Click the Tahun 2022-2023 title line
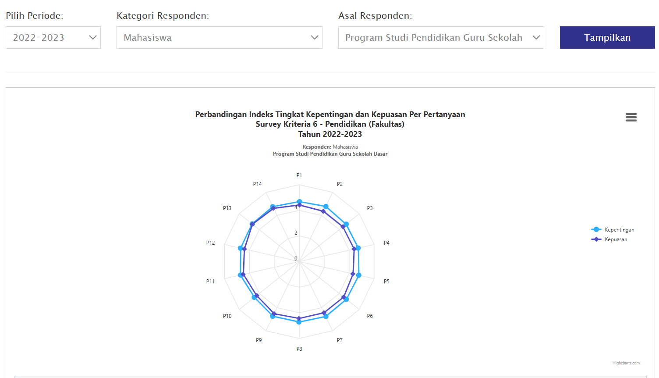This screenshot has width=659, height=378. pyautogui.click(x=330, y=134)
